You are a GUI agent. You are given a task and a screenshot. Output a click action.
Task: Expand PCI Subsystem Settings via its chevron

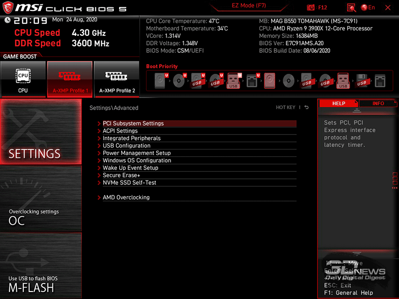point(99,124)
